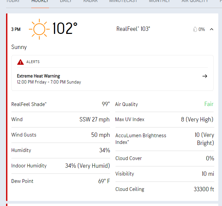Click the Sunny condition text
The image size is (222, 206).
tap(19, 47)
